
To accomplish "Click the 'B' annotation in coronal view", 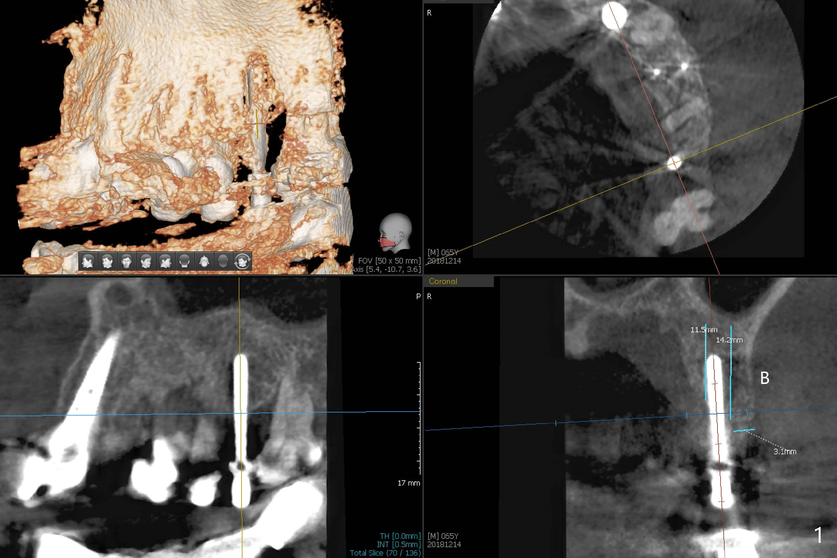I will pos(765,378).
